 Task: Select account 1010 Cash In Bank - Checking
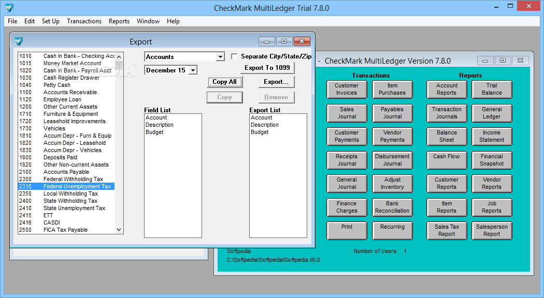(66, 56)
